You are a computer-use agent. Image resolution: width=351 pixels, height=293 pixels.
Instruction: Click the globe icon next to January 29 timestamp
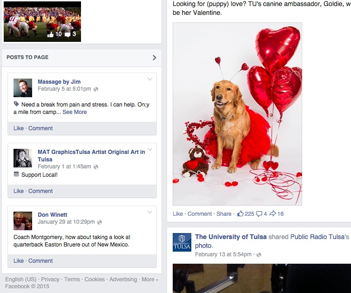(100, 222)
